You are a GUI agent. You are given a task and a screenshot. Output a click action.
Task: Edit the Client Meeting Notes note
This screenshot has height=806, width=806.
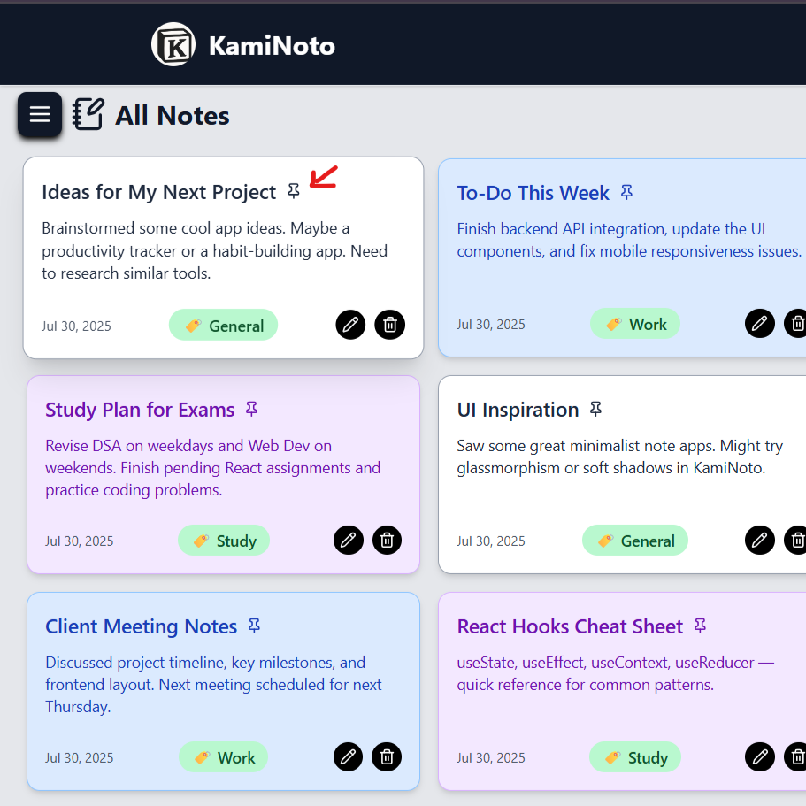(349, 756)
